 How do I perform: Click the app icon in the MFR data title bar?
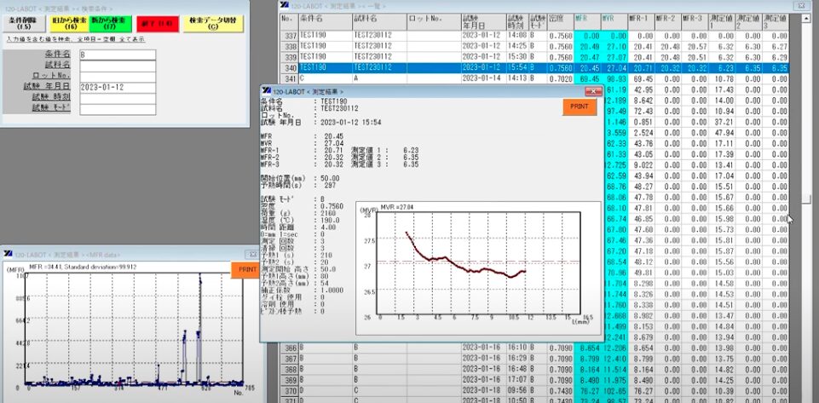tap(8, 255)
